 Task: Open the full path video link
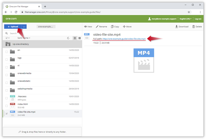pyautogui.click(x=124, y=39)
